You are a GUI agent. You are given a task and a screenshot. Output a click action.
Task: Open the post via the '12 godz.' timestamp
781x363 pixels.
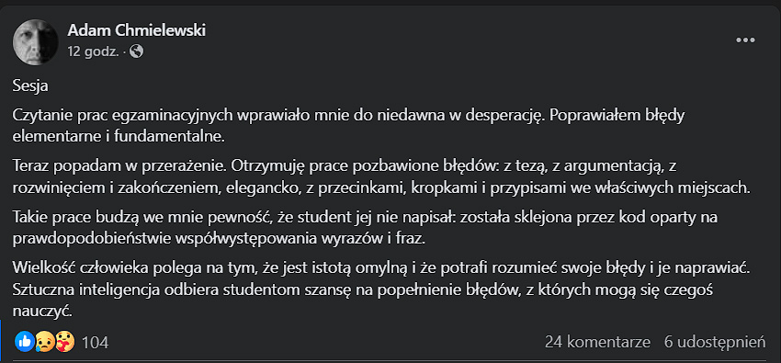point(93,51)
